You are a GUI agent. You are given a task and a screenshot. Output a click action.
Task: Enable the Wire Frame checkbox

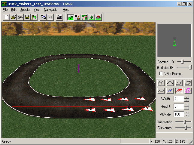161,74
